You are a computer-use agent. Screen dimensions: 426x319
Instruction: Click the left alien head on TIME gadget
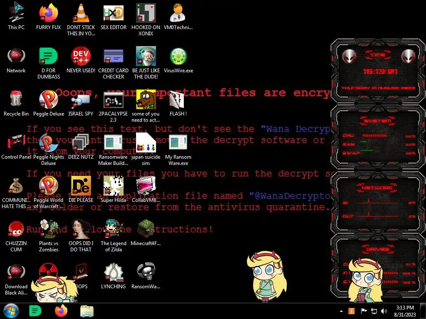pos(349,56)
